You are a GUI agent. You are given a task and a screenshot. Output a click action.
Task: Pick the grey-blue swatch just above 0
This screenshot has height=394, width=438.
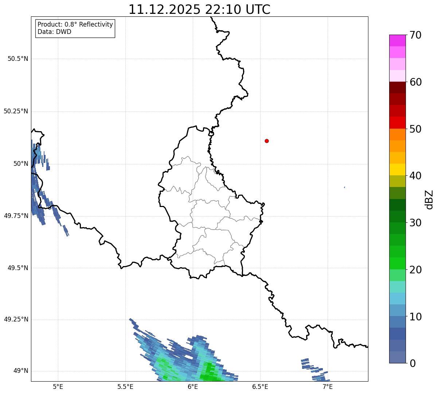pyautogui.click(x=397, y=357)
